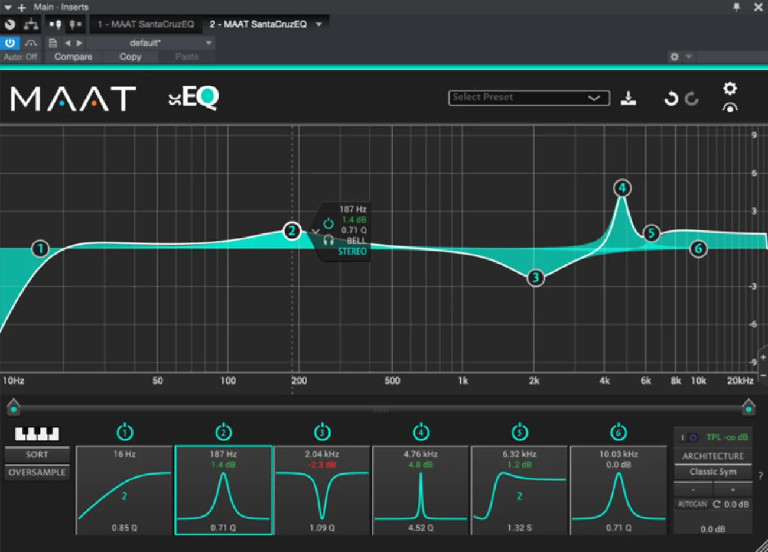Click the save preset download icon
The width and height of the screenshot is (768, 552).
pyautogui.click(x=629, y=98)
